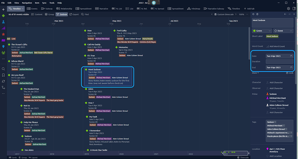Image resolution: width=298 pixels, height=159 pixels.
Task: Open the red star icon in sidebar
Action: [3, 34]
